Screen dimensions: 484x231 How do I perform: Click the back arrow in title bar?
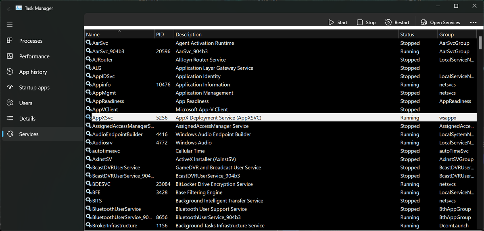[x=9, y=8]
